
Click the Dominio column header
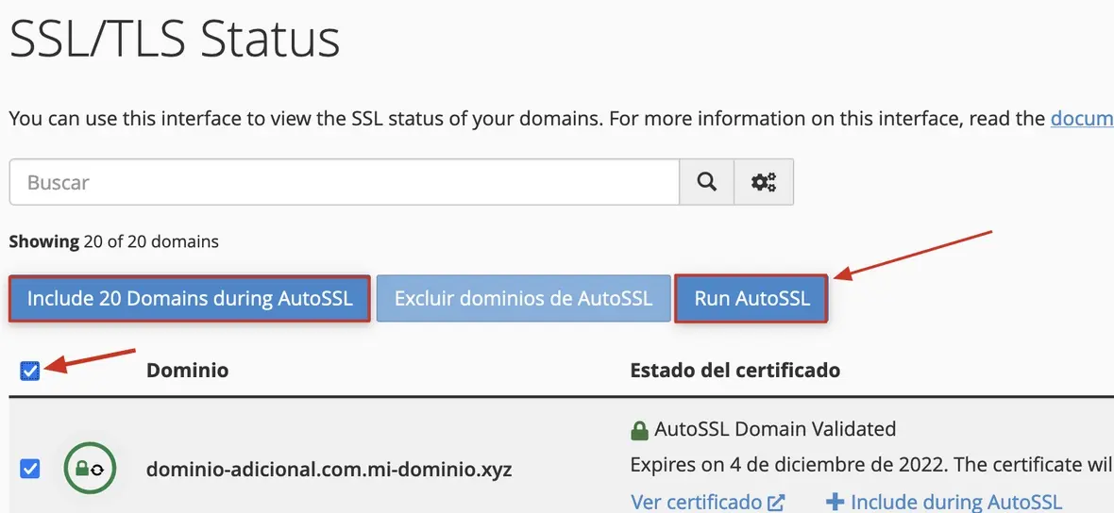[x=188, y=371]
